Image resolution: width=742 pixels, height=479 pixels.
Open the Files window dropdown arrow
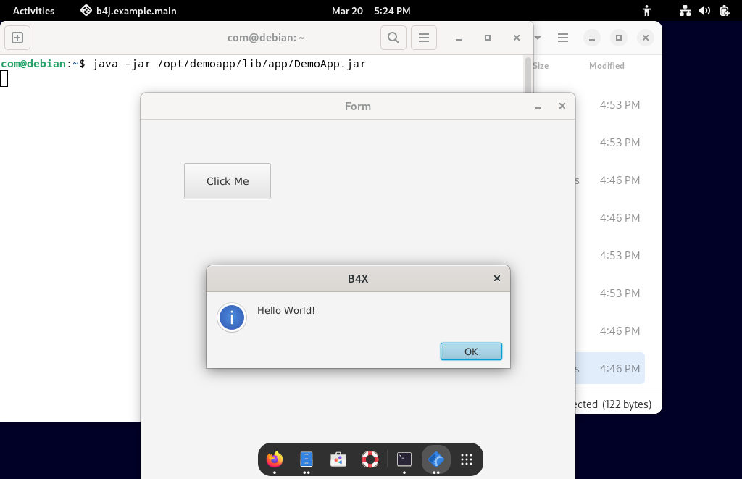click(536, 38)
